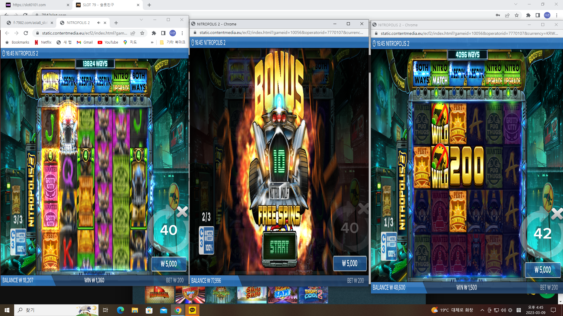
Task: Open the notification center on the taskbar
Action: tap(553, 310)
